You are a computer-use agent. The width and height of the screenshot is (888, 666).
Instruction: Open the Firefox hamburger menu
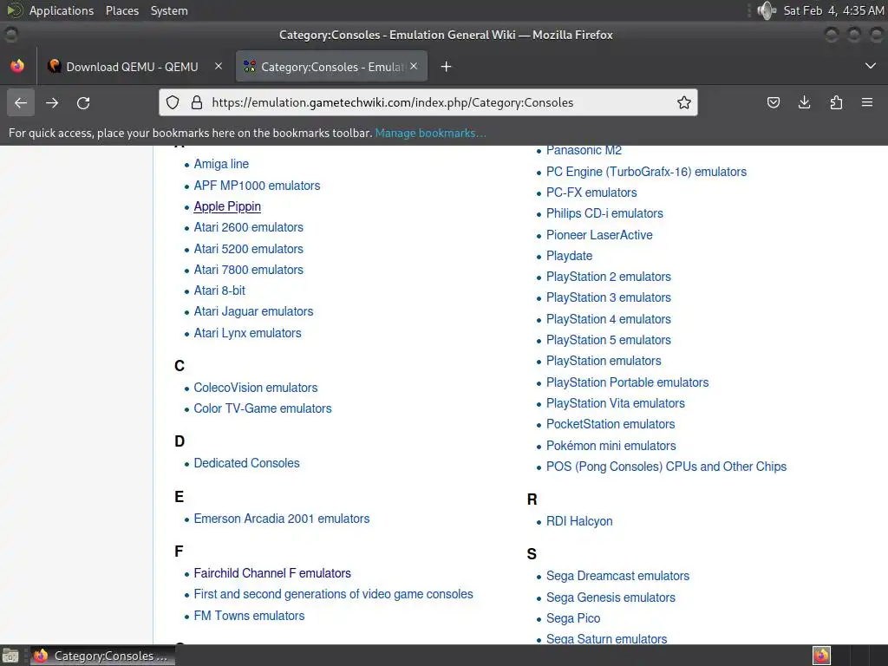point(867,102)
